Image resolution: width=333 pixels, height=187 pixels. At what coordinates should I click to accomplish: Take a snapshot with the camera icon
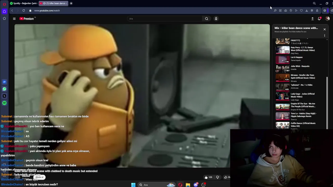(x=286, y=11)
